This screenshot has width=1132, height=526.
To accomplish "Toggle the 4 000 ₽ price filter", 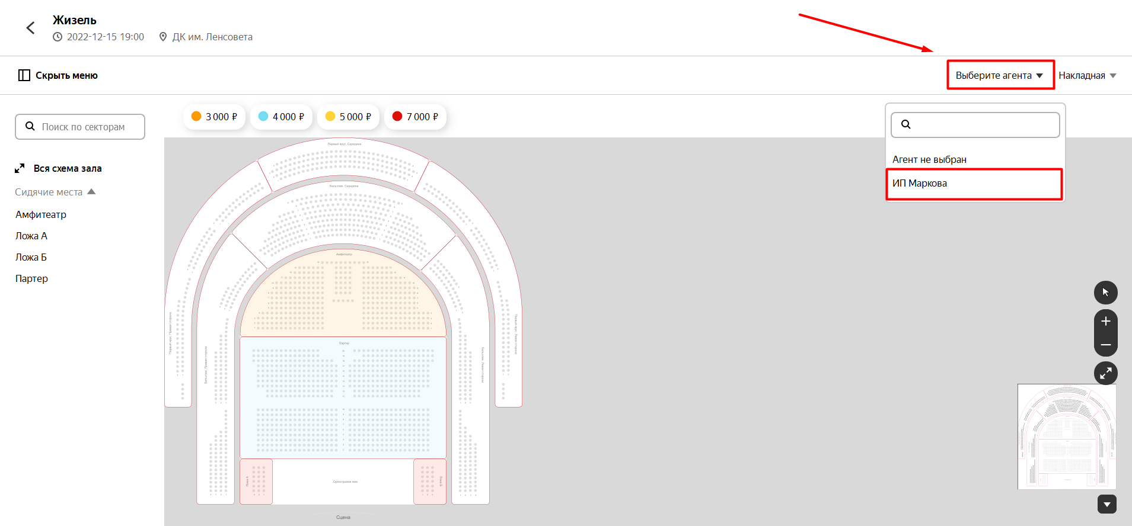I will [281, 117].
